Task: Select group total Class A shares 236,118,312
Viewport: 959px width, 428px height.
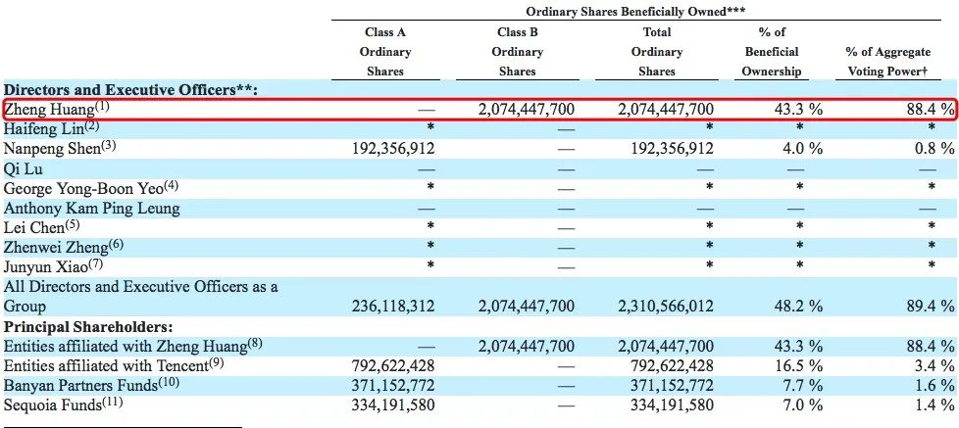Action: [392, 307]
